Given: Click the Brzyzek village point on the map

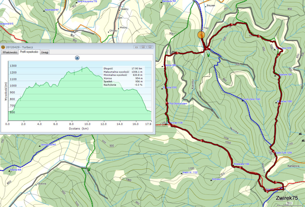Looking at the screenshot, I should (205, 5).
